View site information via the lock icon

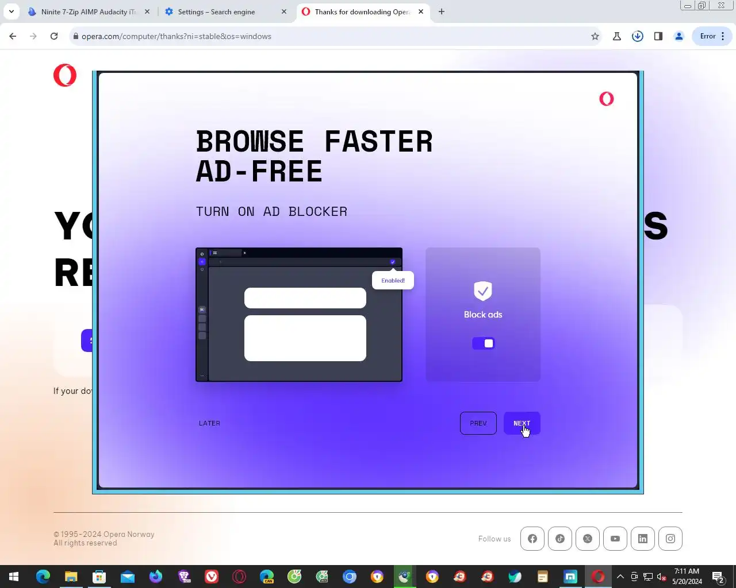point(75,36)
